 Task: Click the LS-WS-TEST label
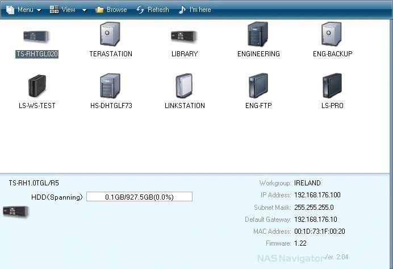coord(37,106)
